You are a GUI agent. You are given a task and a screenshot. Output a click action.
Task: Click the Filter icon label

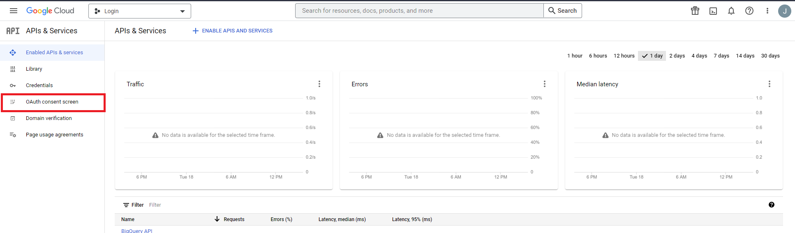pos(134,205)
